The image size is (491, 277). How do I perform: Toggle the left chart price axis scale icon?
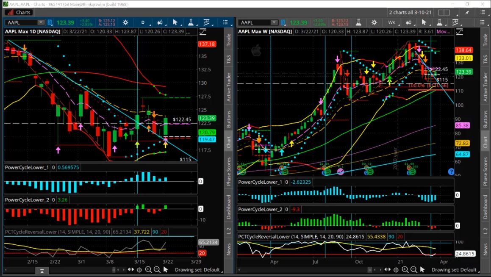(x=203, y=32)
